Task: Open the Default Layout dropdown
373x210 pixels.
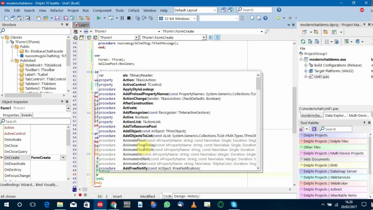Action: (x=215, y=10)
